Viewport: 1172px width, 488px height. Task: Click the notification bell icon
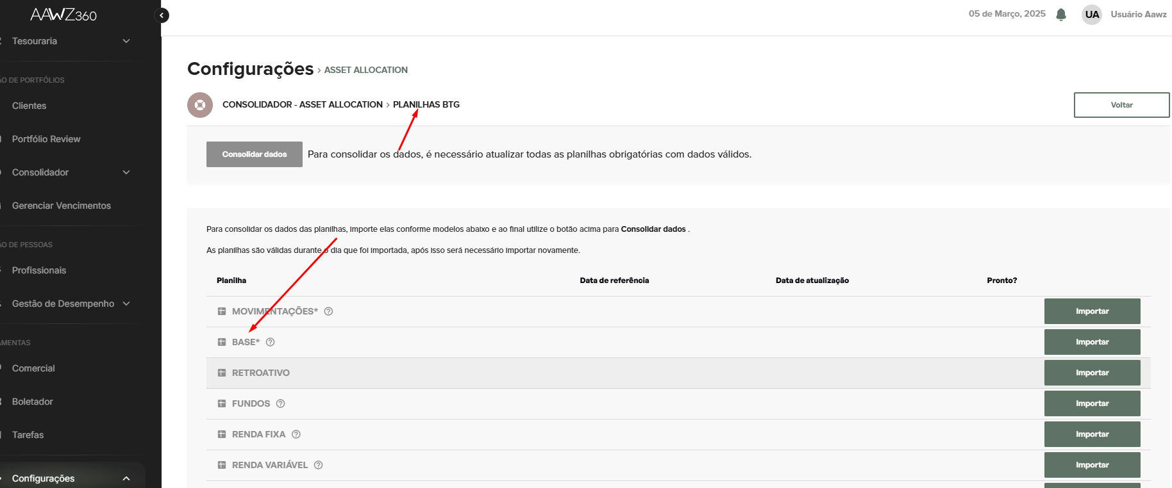pos(1061,14)
